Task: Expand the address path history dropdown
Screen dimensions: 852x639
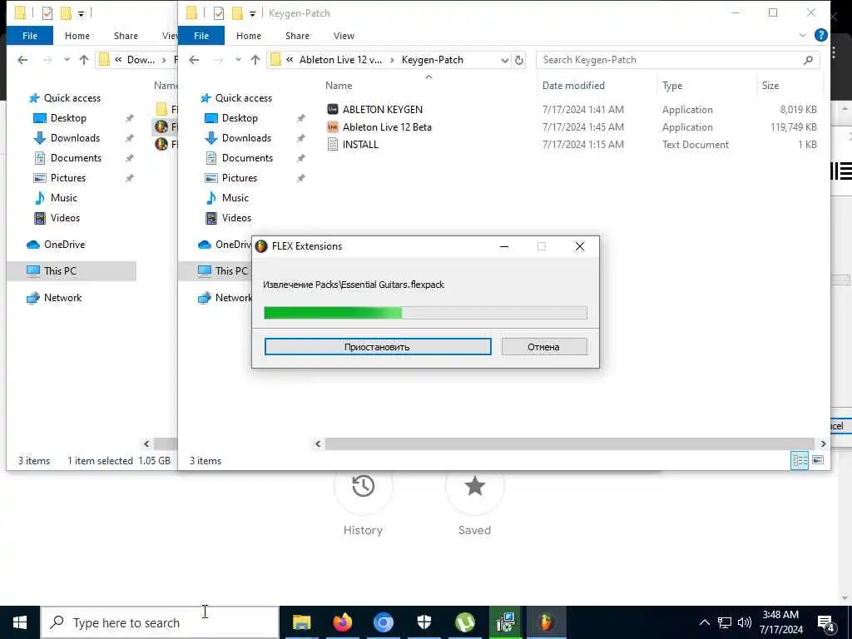Action: click(505, 60)
